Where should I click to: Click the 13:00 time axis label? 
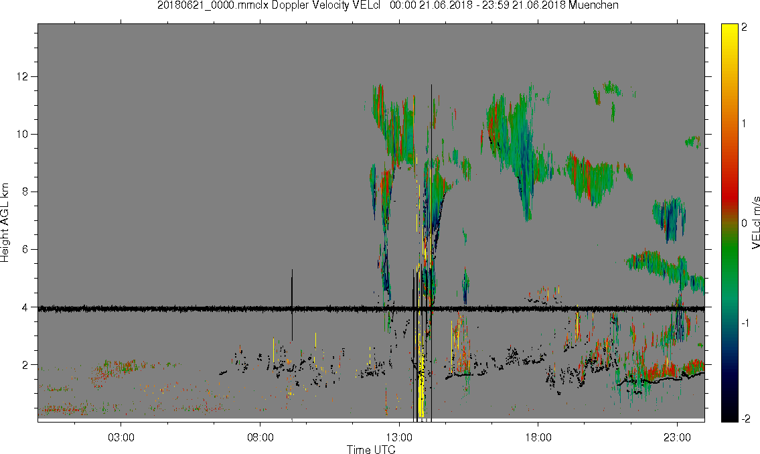[399, 437]
